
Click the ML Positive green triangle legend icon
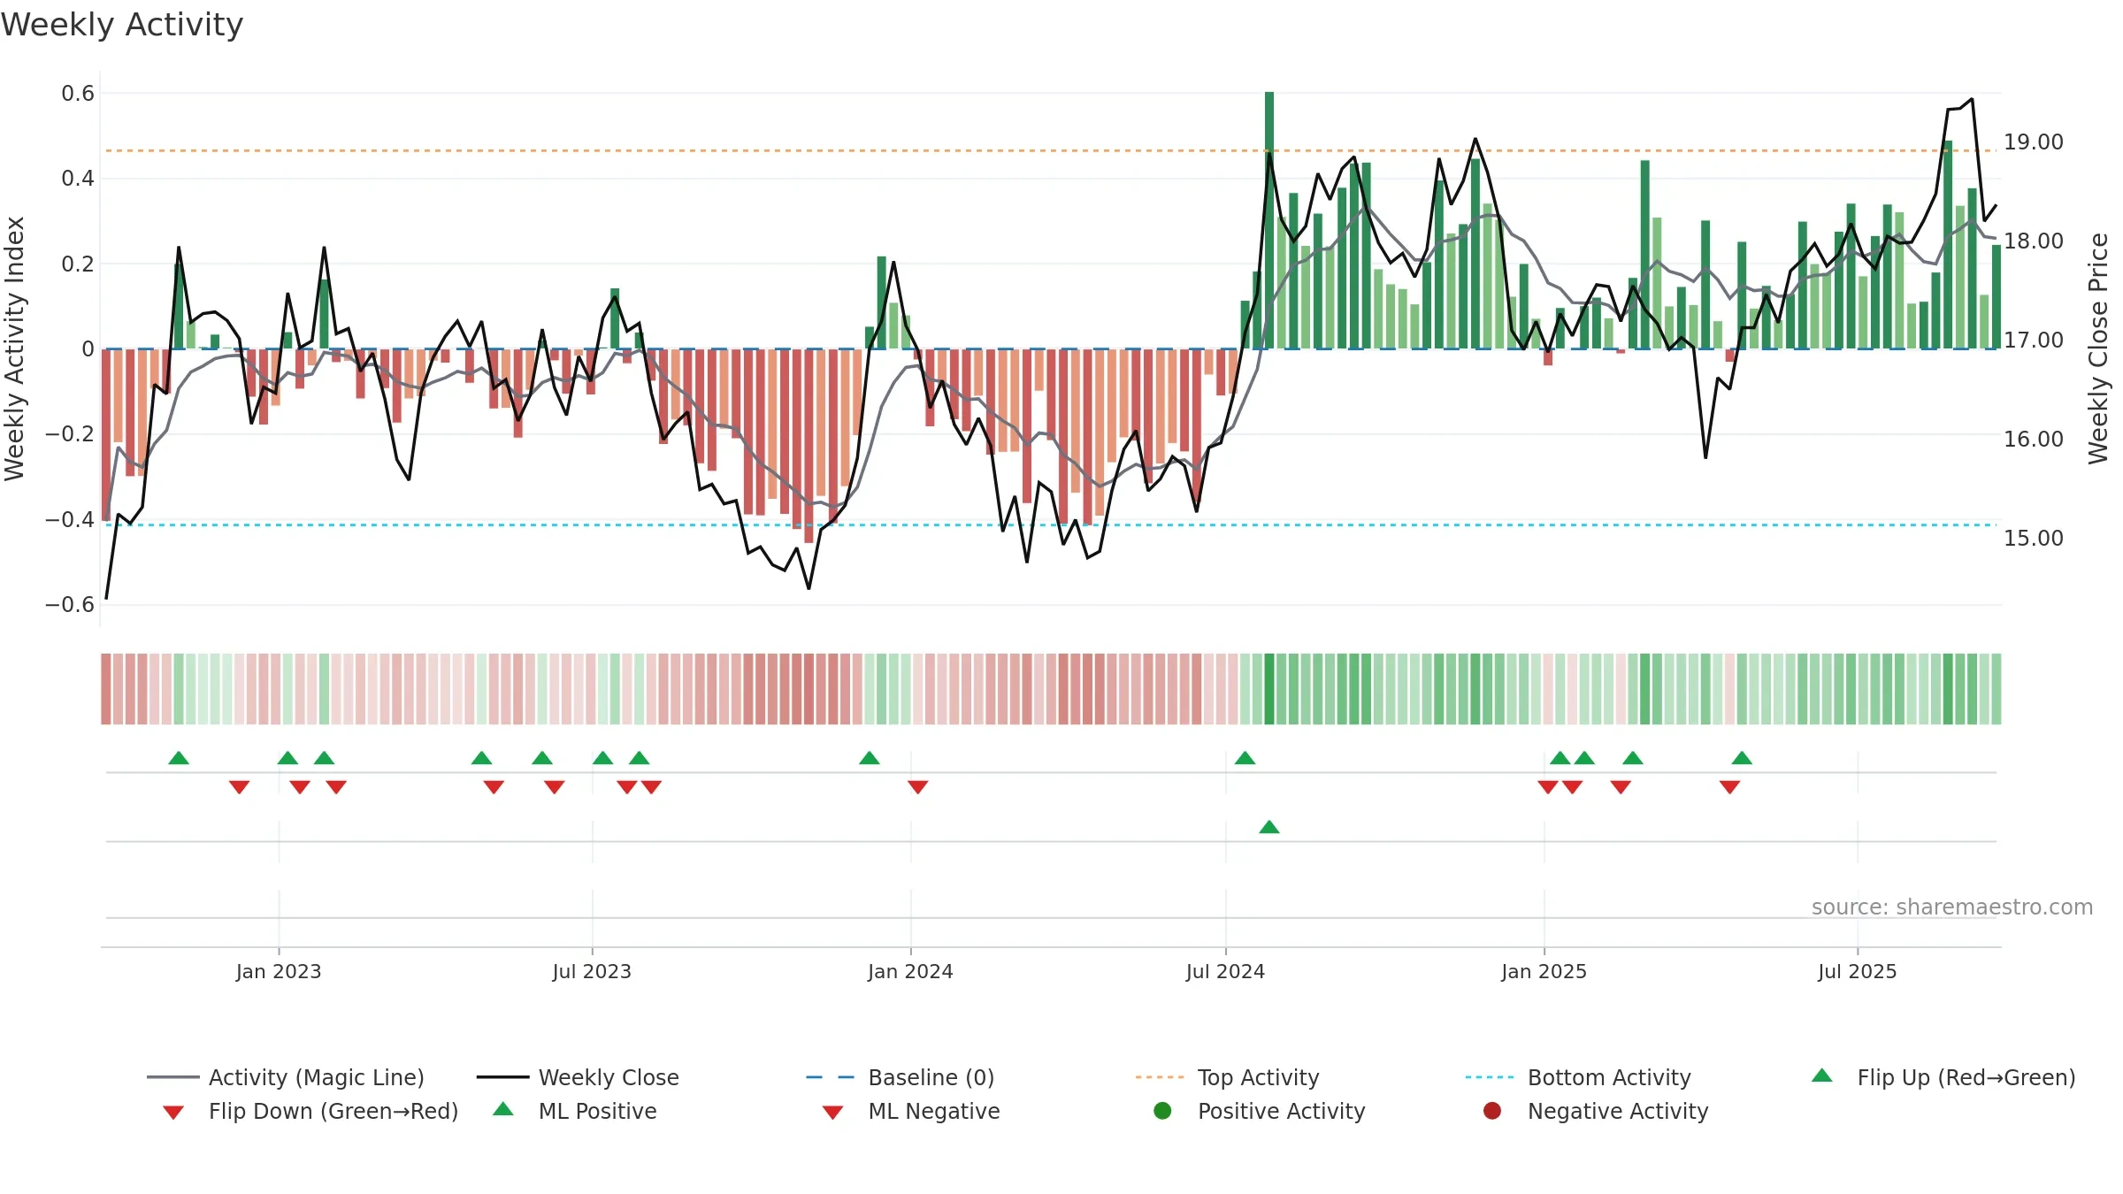click(x=503, y=1109)
